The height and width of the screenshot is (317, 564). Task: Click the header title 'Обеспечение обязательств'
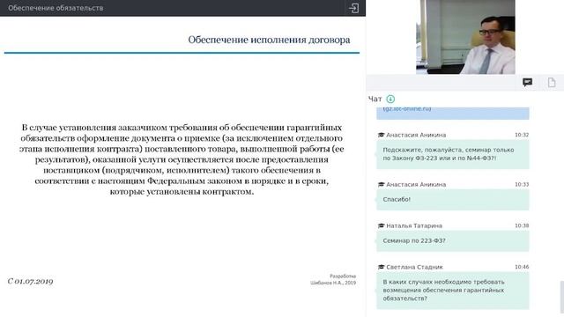coord(56,8)
